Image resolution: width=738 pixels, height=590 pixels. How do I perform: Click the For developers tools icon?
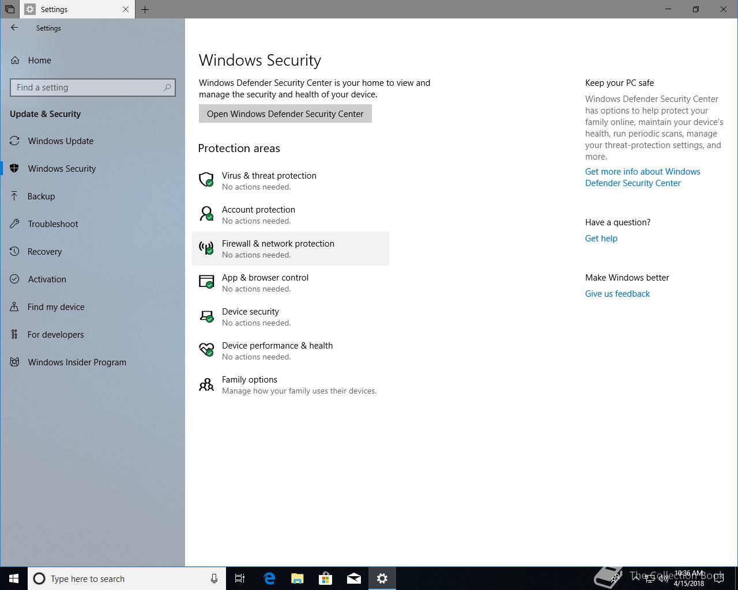[15, 334]
